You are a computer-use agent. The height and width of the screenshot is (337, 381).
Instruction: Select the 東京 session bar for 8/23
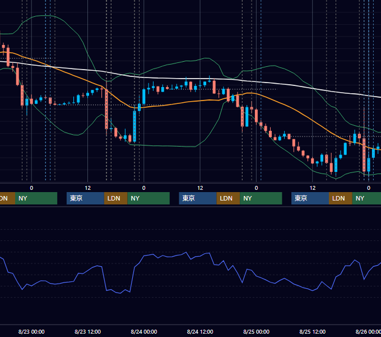point(85,198)
